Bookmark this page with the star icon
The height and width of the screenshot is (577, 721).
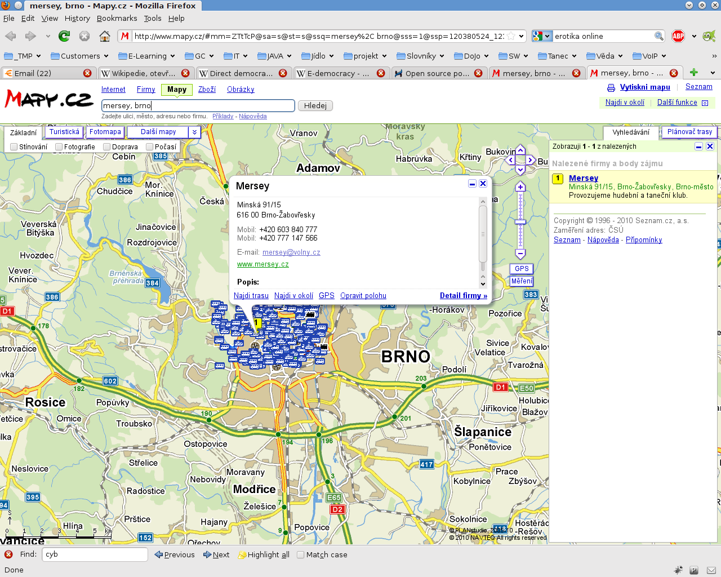tap(511, 36)
